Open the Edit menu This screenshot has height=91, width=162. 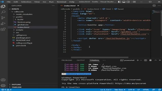coord(16,2)
